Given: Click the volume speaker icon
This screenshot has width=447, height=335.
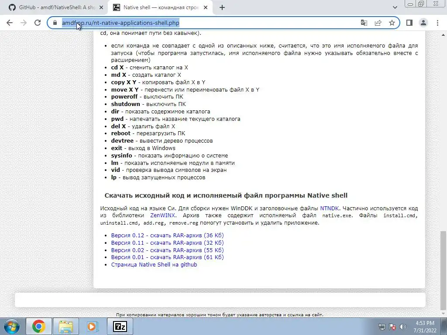Looking at the screenshot, I should click(x=403, y=327).
